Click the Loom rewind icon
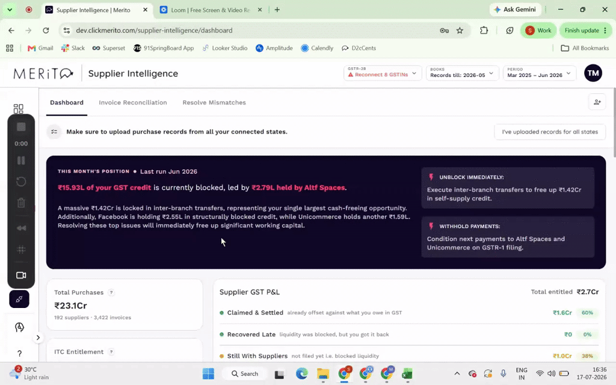The image size is (616, 385). click(21, 228)
